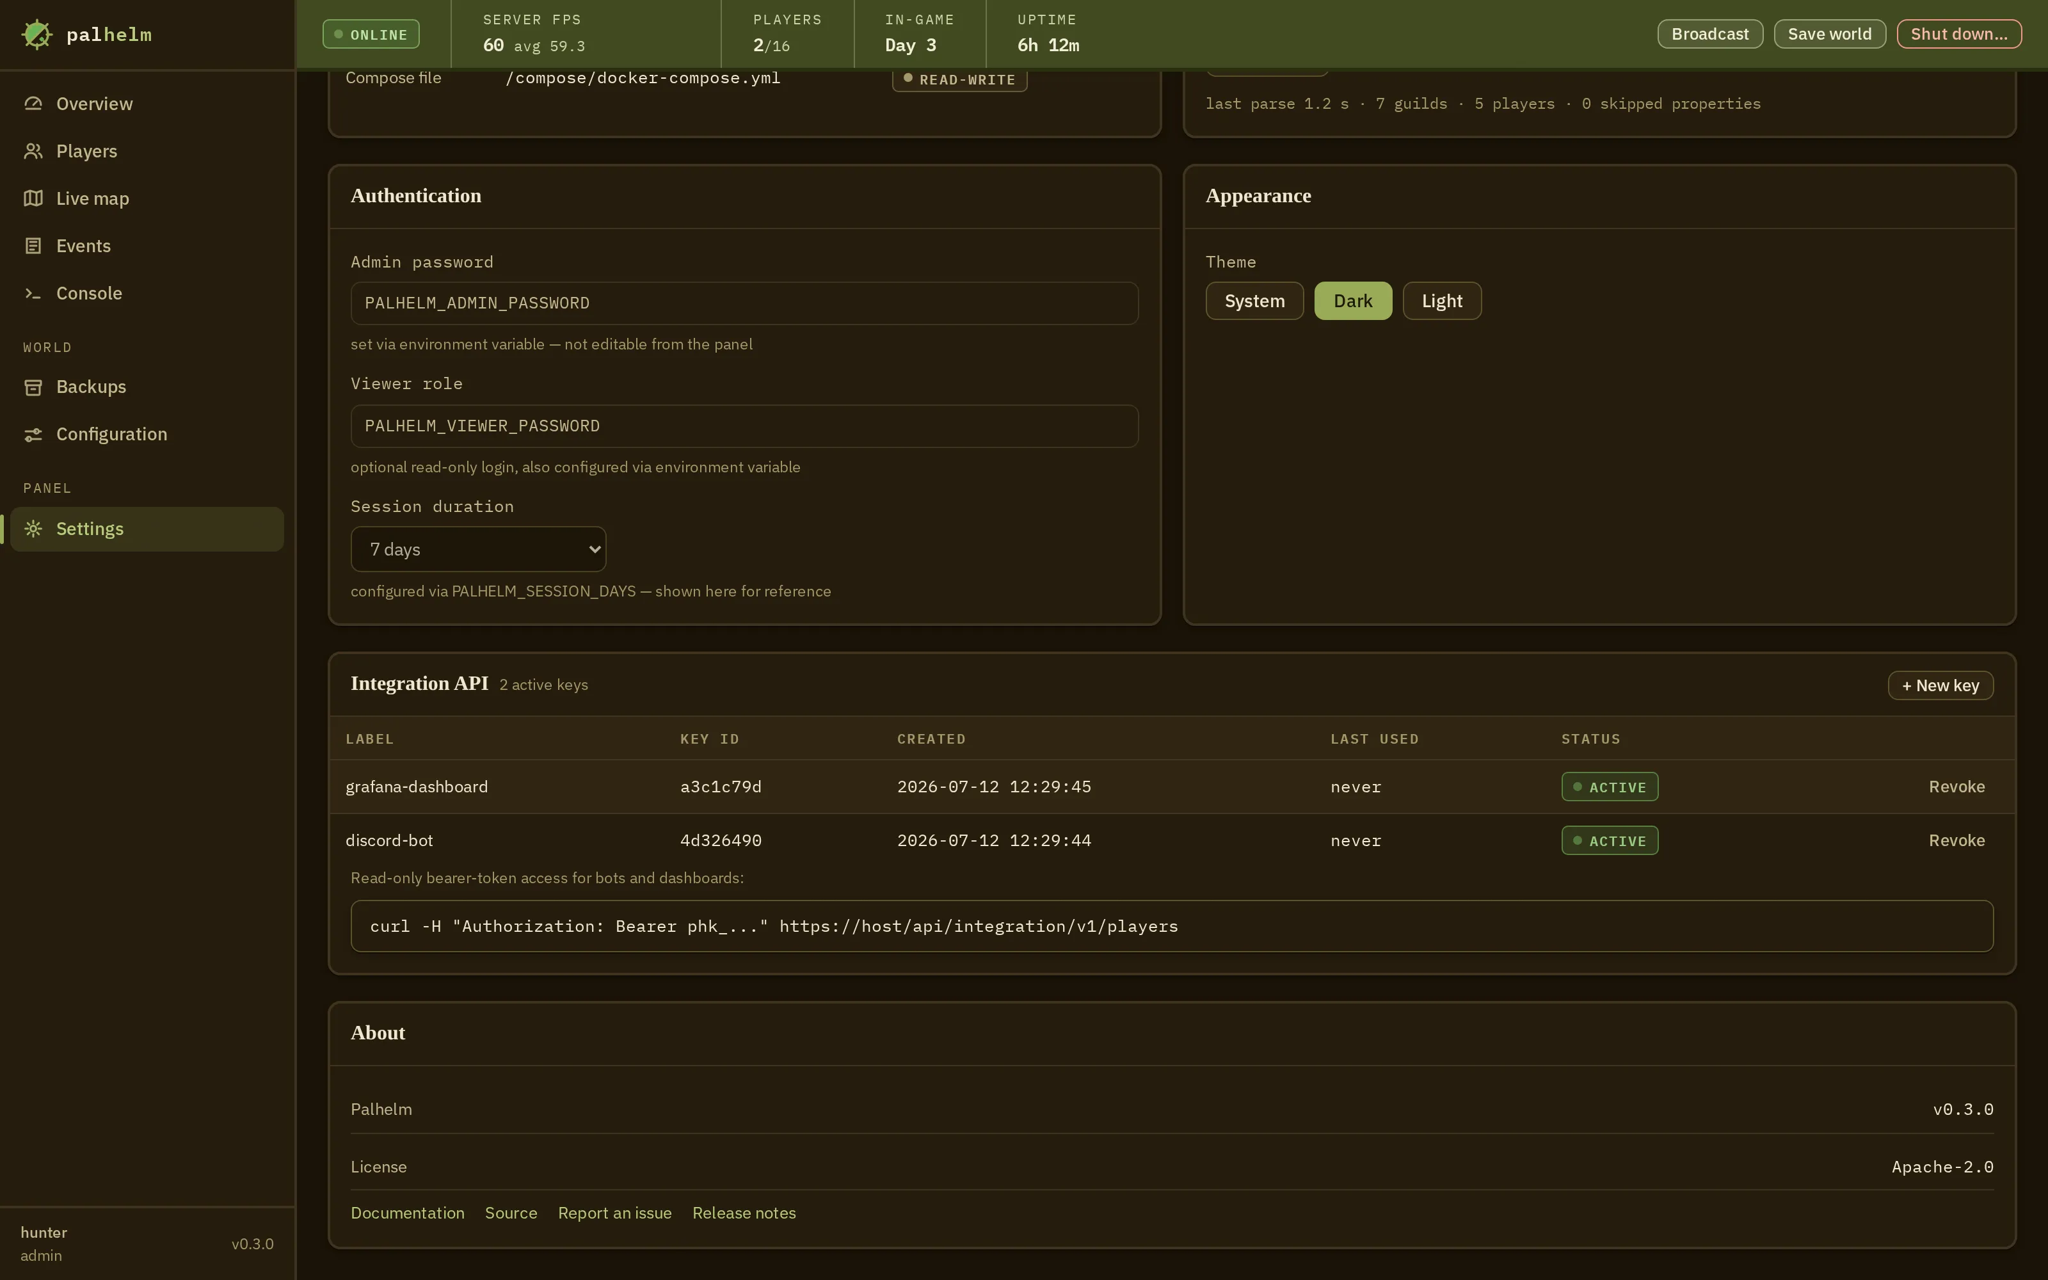Click the Events list icon
Screen dimensions: 2048x1280
click(33, 246)
